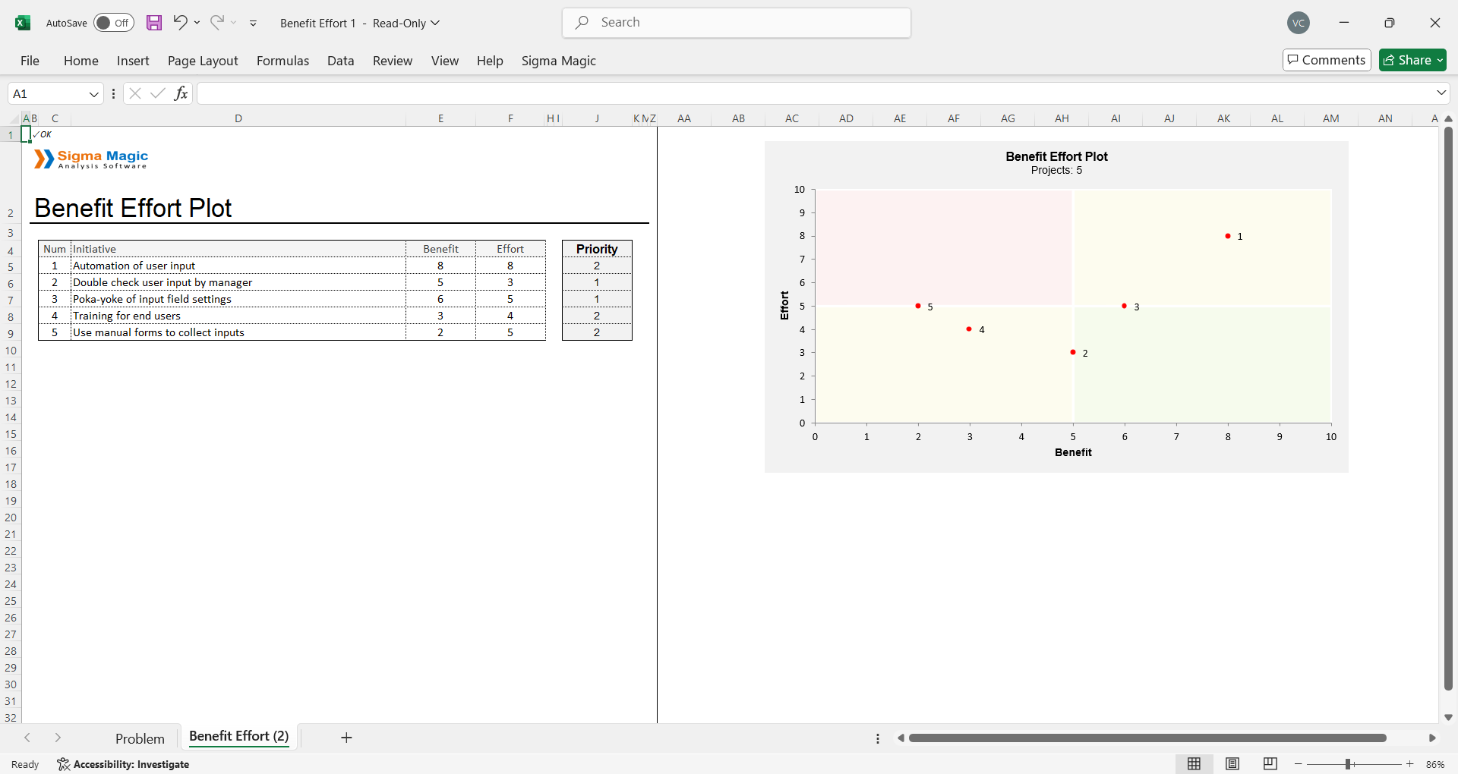Toggle the AutoSave switch

(x=113, y=23)
